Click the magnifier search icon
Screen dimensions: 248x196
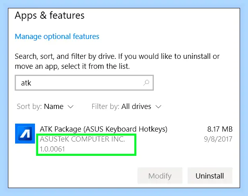146,83
